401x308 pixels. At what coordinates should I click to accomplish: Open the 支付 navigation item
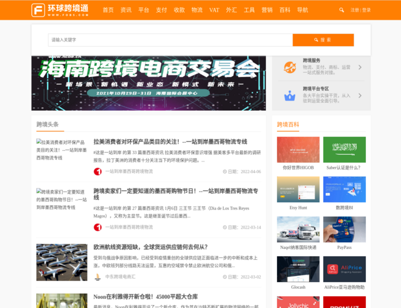(x=162, y=10)
